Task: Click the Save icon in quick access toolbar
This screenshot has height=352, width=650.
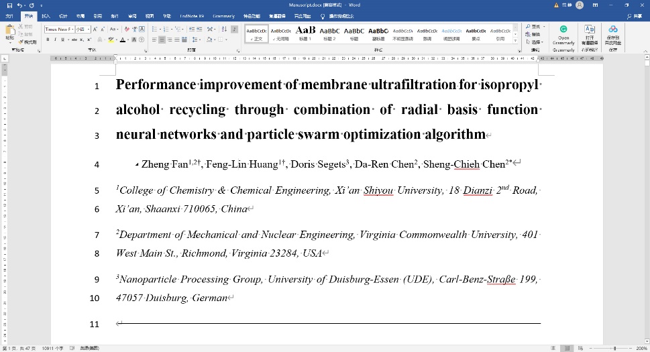Action: click(x=9, y=5)
